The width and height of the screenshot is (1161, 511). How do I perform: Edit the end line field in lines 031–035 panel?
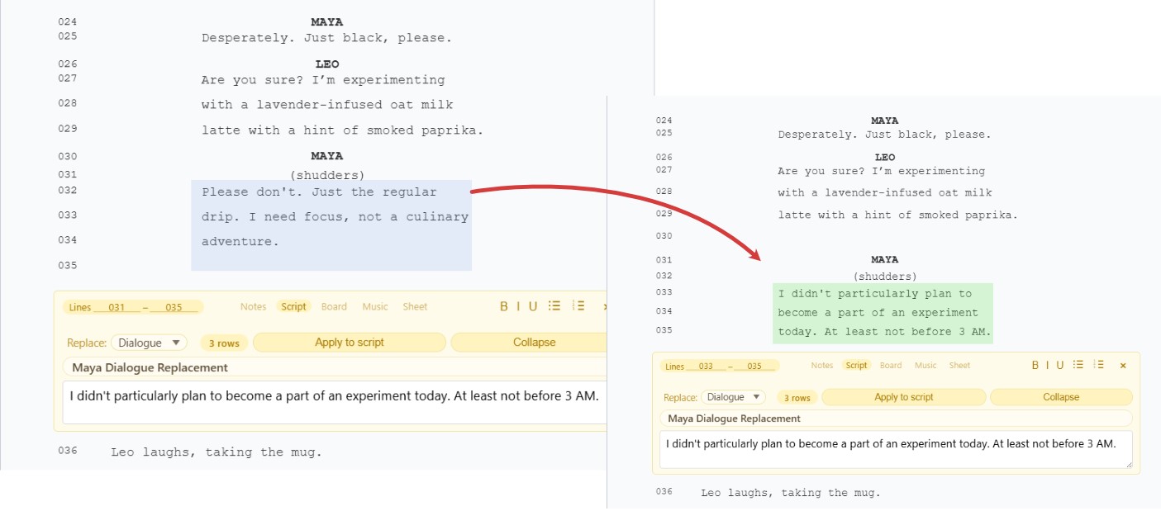point(174,307)
